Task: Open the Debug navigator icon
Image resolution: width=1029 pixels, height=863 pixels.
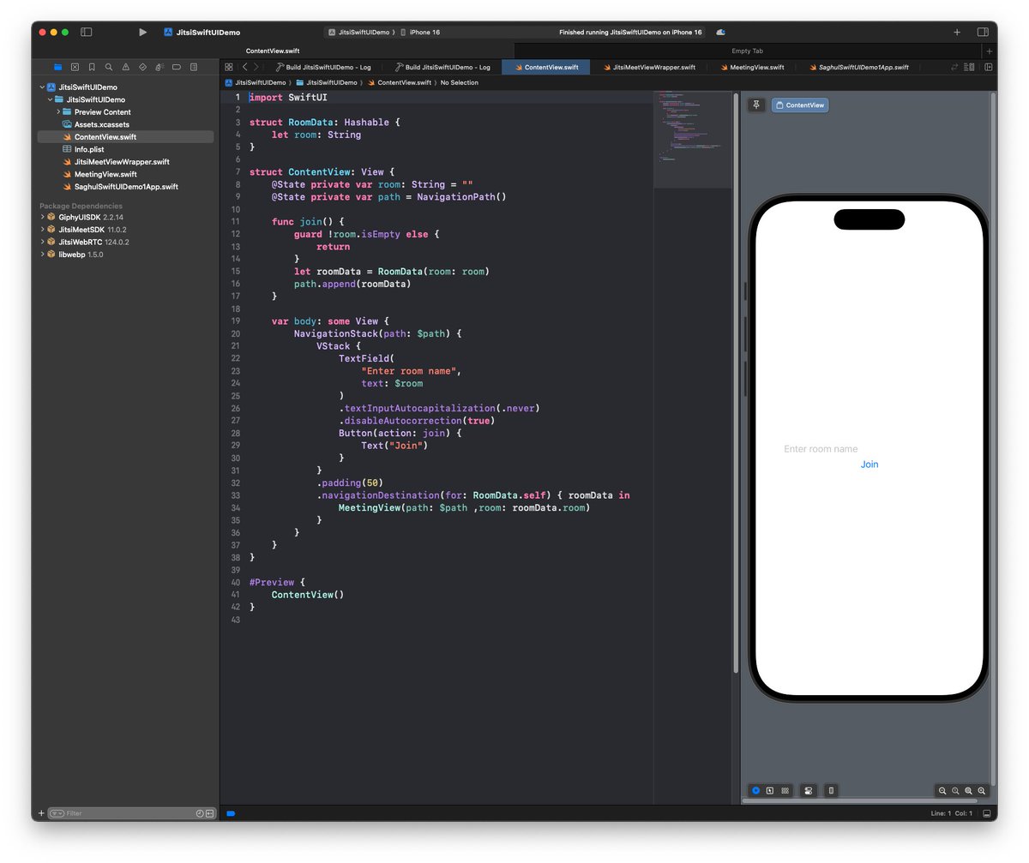Action: click(159, 67)
